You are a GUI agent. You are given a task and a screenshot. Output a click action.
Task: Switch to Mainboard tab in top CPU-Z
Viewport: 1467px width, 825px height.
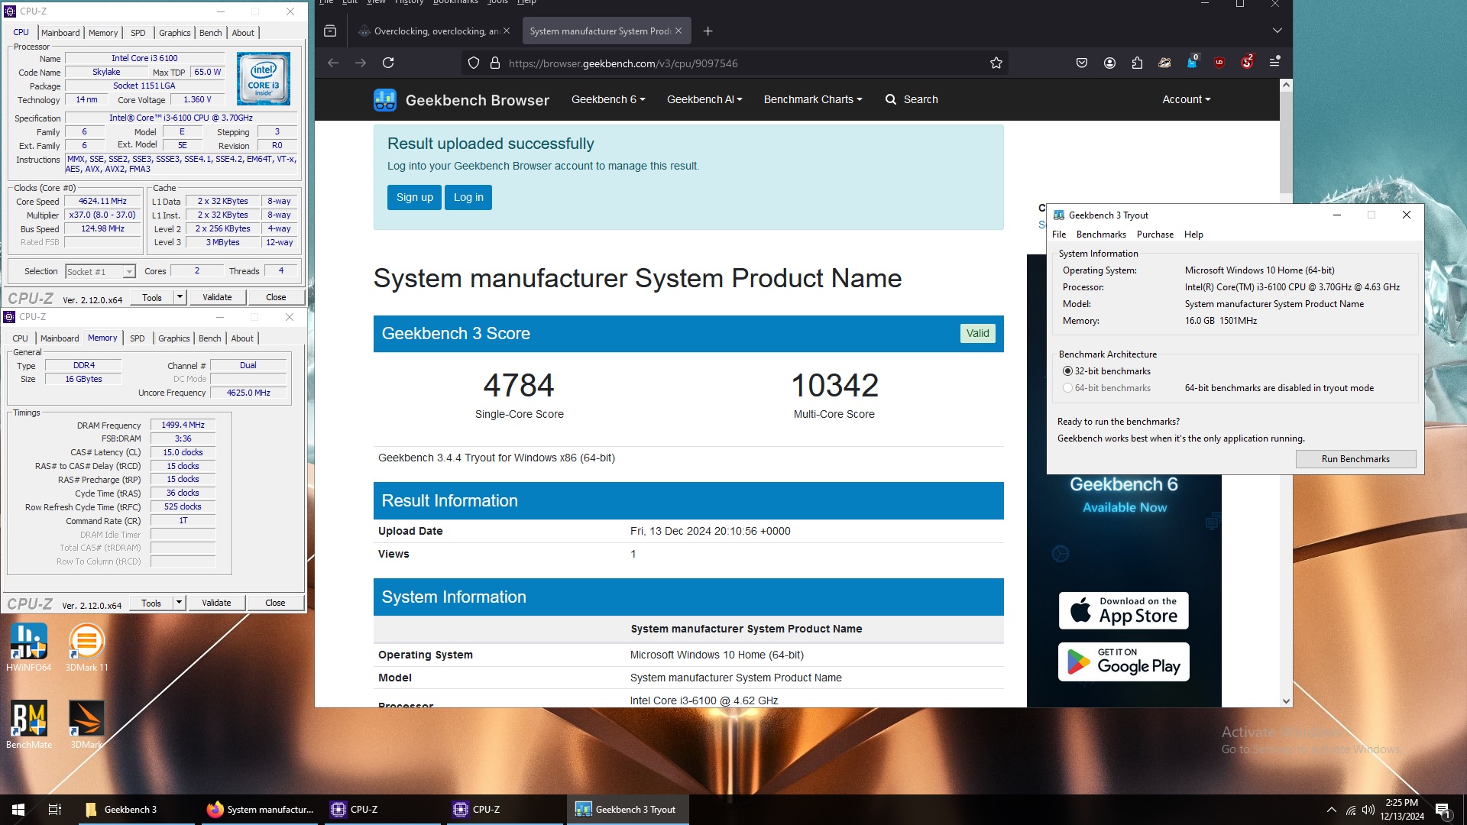(60, 33)
